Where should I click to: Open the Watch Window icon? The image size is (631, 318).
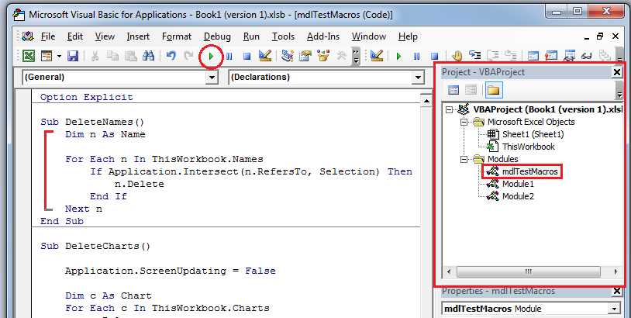pos(569,56)
